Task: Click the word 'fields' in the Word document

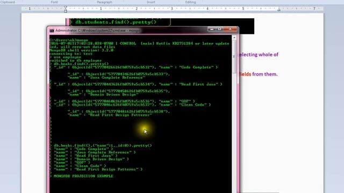Action: pyautogui.click(x=245, y=74)
